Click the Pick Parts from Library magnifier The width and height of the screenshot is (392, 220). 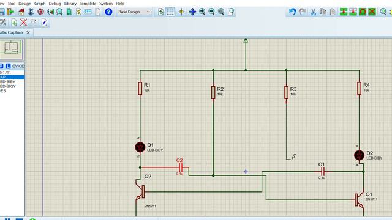[x=383, y=12]
